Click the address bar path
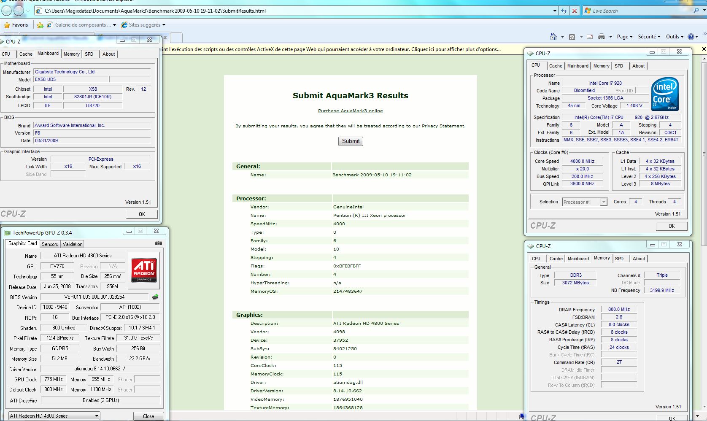Screen dimensions: 707x421 pos(155,11)
